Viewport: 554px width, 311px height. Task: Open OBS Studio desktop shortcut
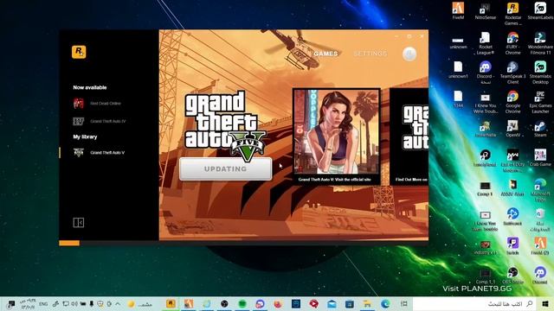[512, 276]
